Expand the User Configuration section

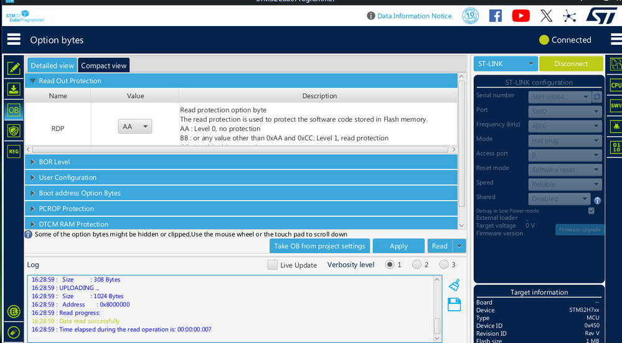tap(33, 178)
